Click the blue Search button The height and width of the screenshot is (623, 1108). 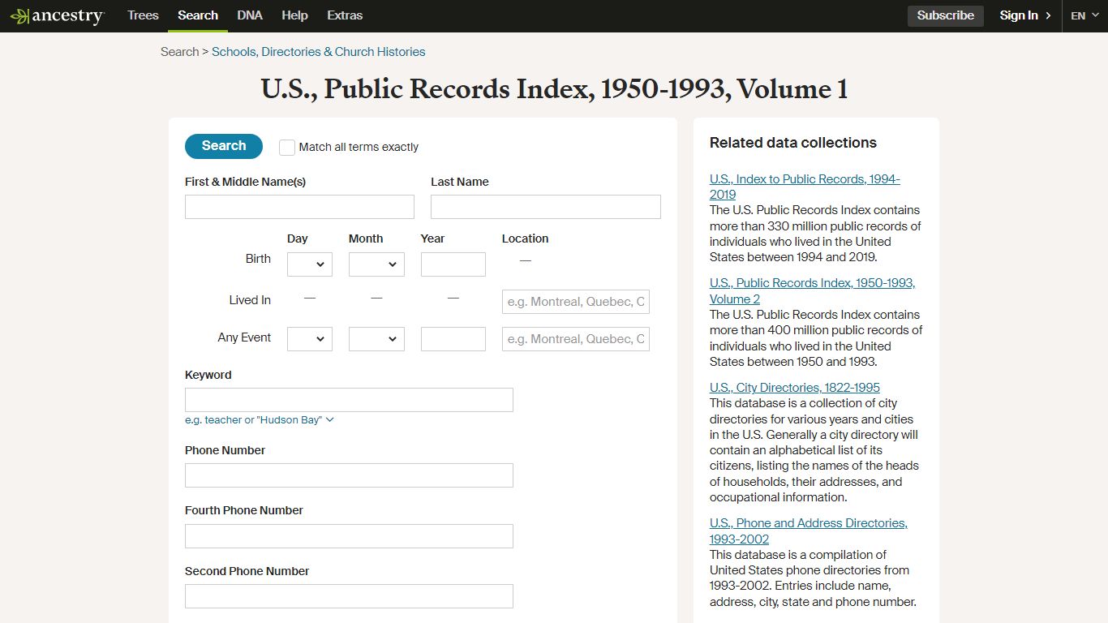point(224,146)
